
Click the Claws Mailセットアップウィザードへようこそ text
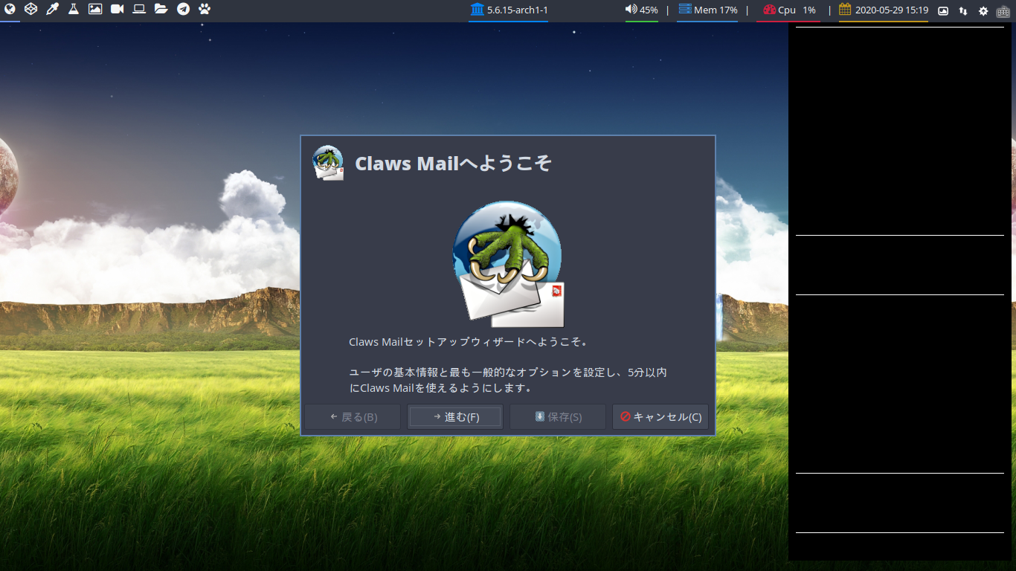[x=468, y=342]
